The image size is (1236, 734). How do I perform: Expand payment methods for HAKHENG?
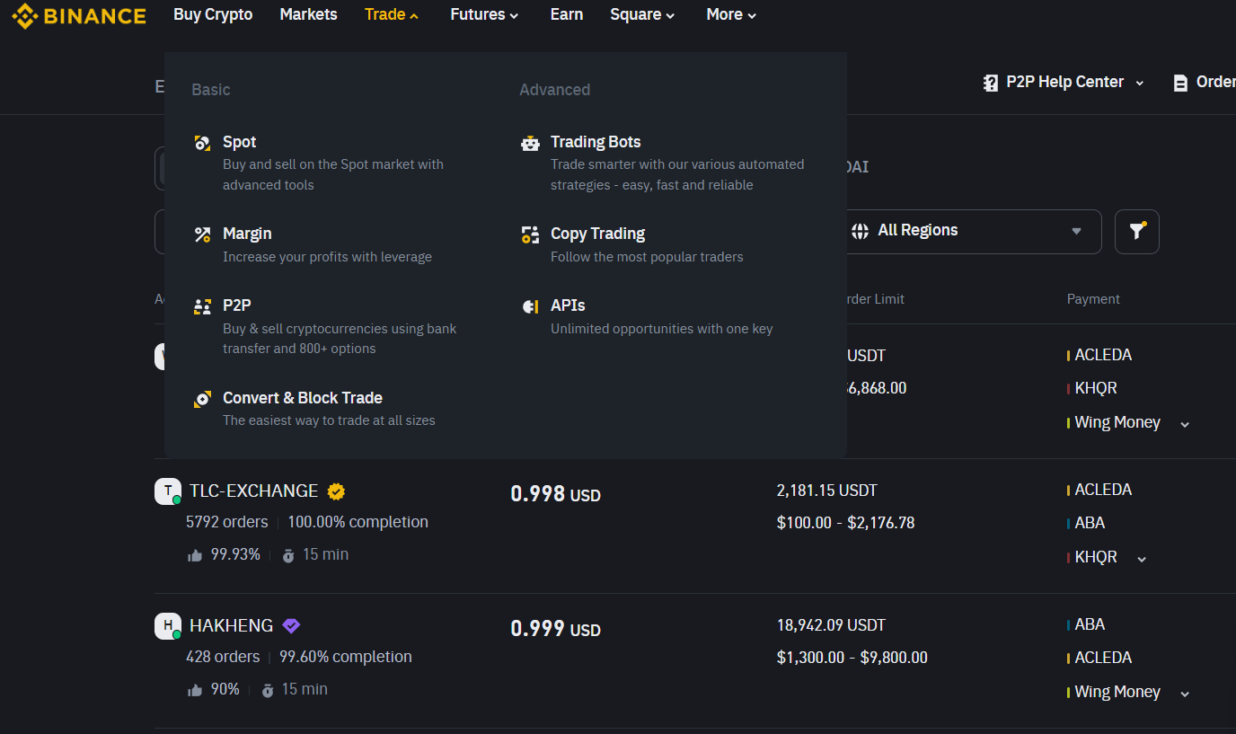pyautogui.click(x=1185, y=694)
